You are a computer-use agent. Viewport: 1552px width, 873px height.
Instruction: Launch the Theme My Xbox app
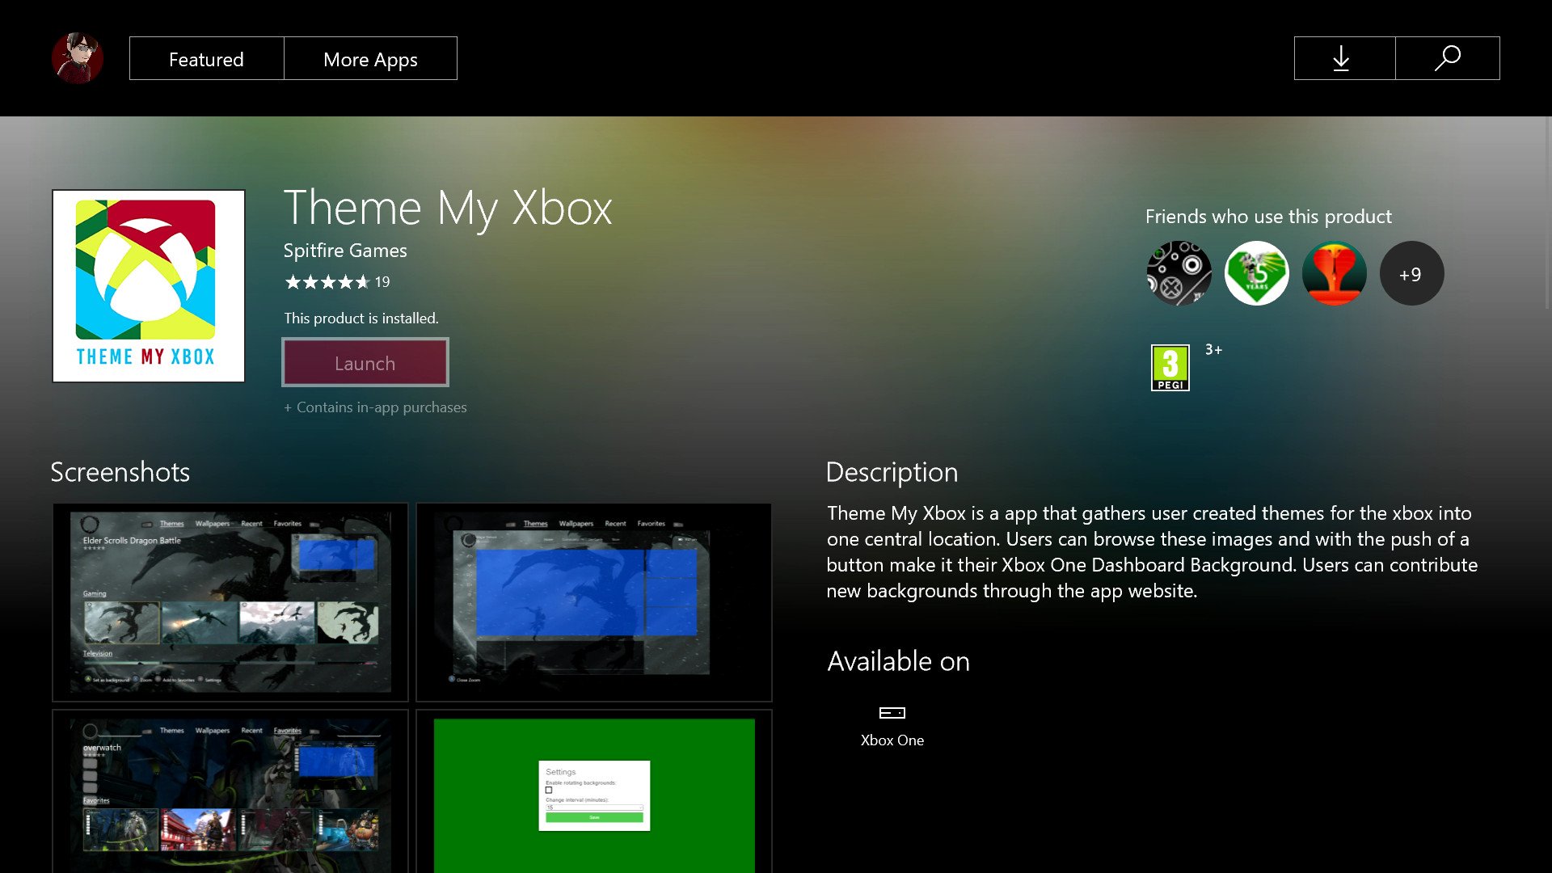pos(365,362)
